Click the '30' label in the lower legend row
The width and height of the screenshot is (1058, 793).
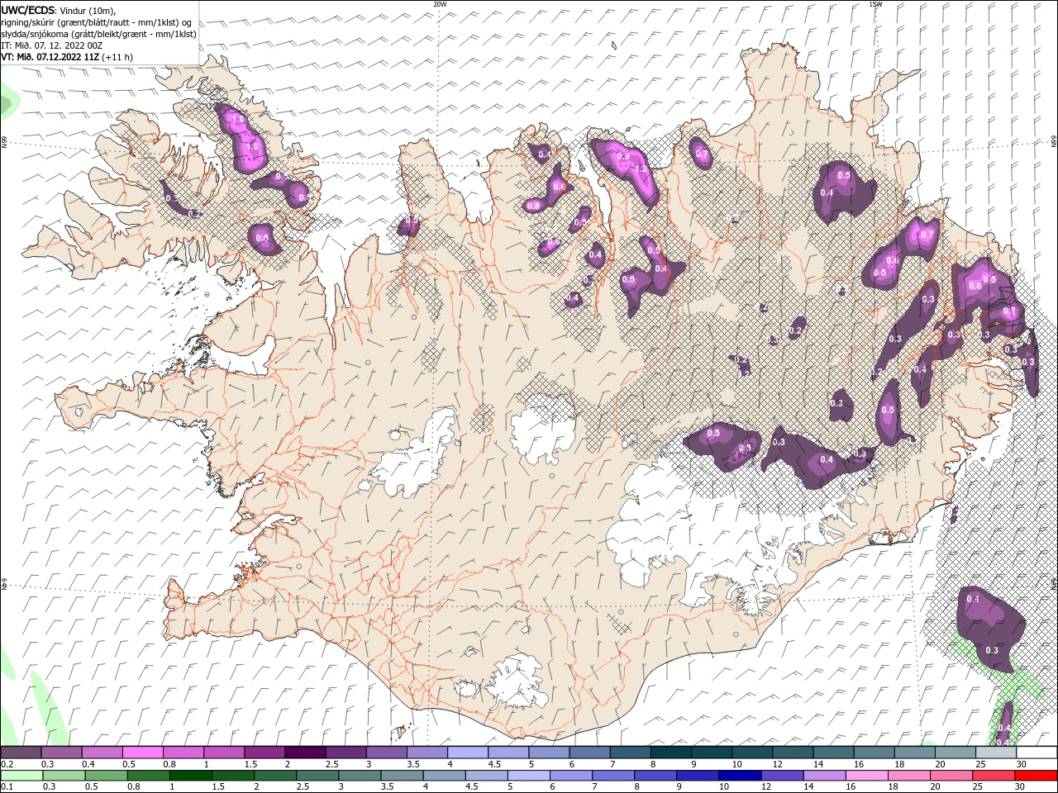[x=1022, y=786]
